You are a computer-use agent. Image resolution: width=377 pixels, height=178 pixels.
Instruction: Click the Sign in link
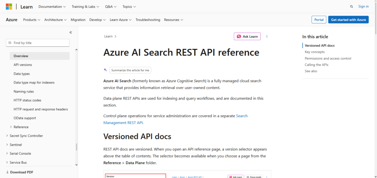(363, 7)
